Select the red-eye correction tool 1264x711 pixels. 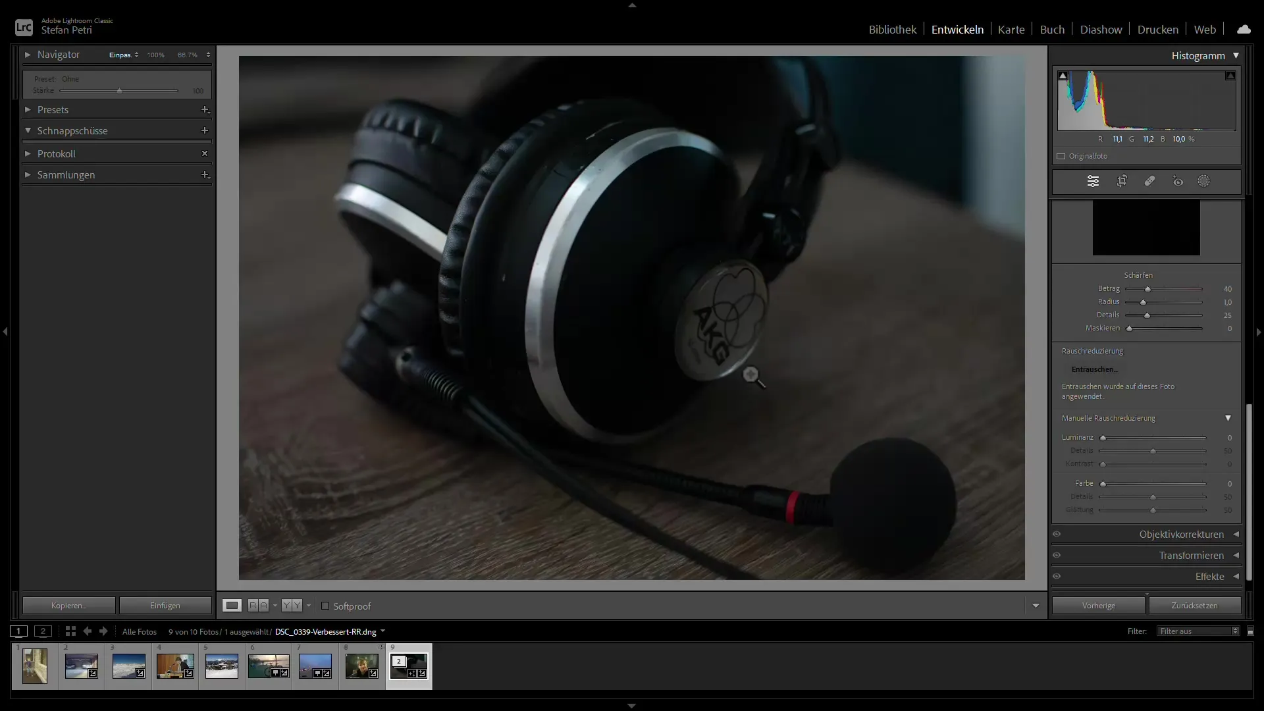coord(1178,181)
